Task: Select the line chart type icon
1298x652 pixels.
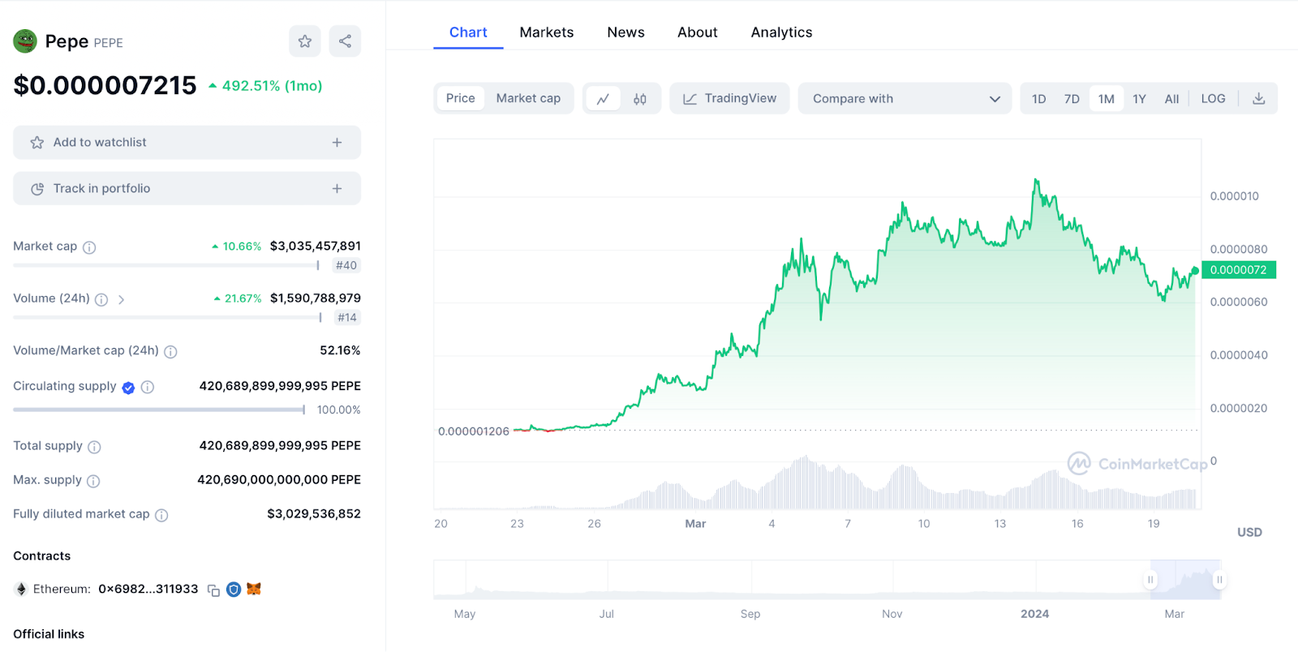Action: tap(603, 99)
